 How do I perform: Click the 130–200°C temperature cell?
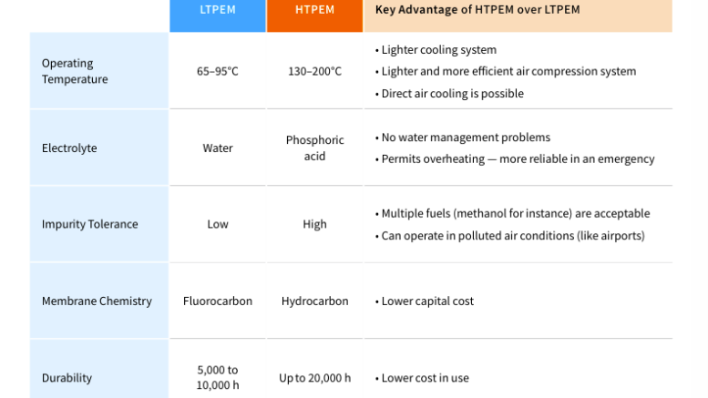[x=314, y=71]
